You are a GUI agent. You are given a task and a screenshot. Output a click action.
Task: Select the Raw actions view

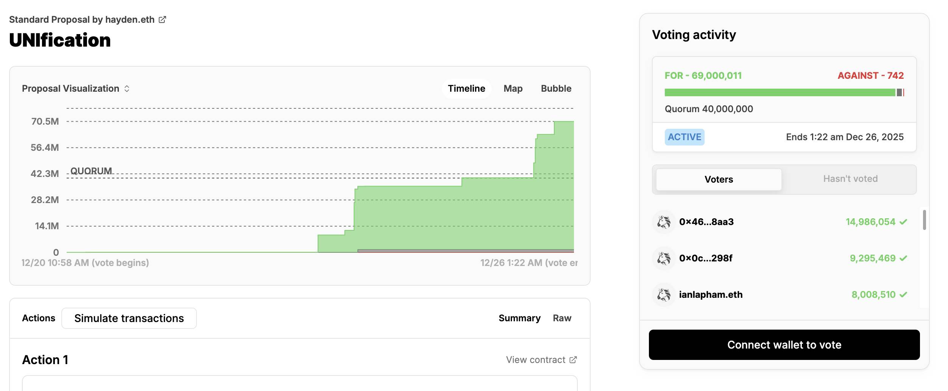tap(562, 318)
